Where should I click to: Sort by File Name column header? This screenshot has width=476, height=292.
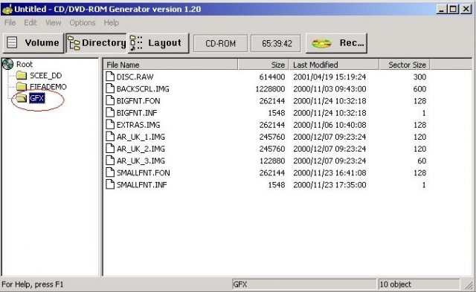[170, 65]
